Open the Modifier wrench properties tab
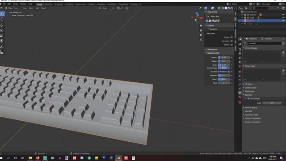286x161 pixels. coord(240,76)
